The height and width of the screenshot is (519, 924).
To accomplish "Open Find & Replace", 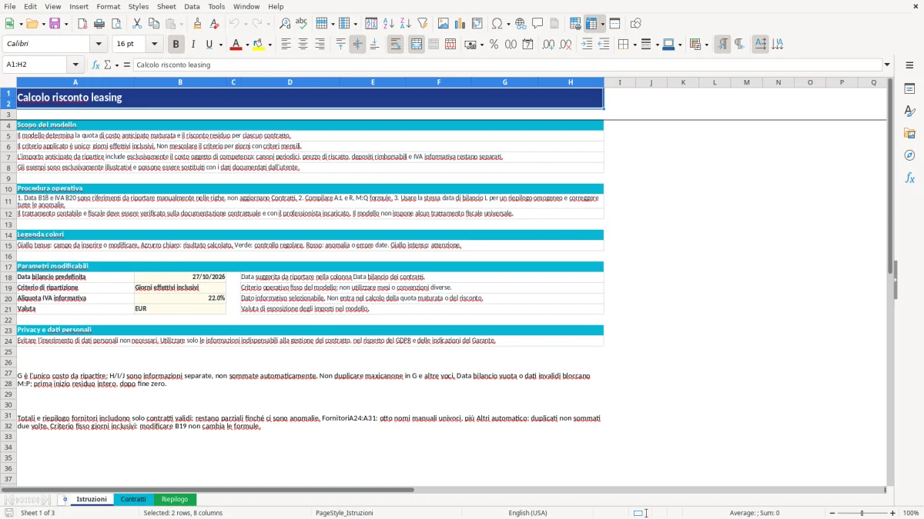I will [x=285, y=24].
